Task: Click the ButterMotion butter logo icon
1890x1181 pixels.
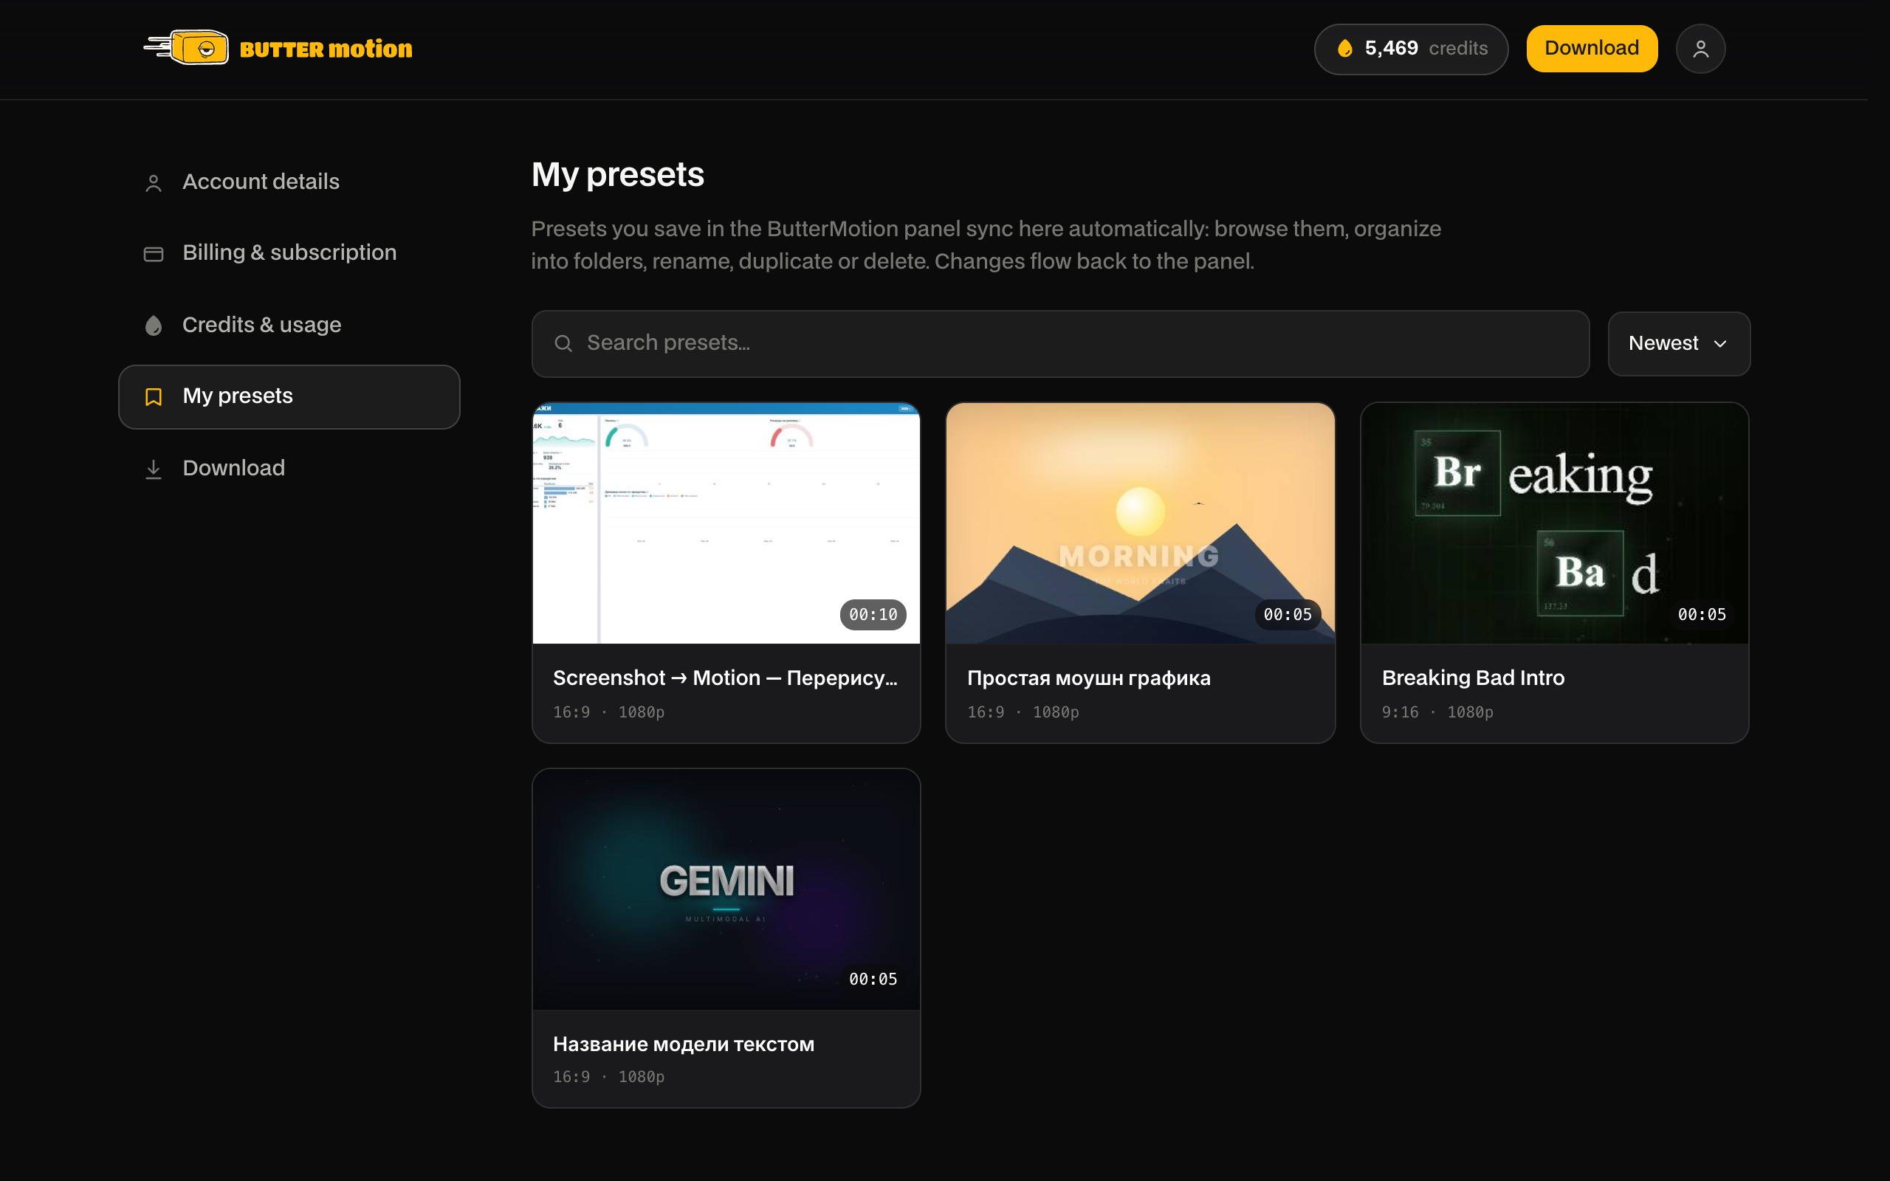Action: [x=187, y=49]
